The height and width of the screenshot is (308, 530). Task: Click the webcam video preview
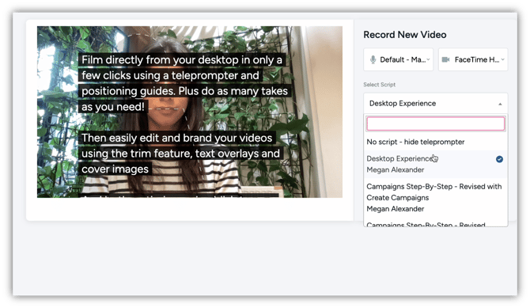point(190,112)
